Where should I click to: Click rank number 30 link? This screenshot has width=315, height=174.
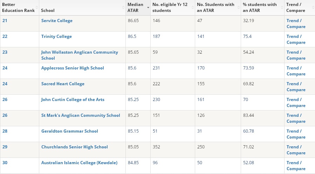(5, 163)
